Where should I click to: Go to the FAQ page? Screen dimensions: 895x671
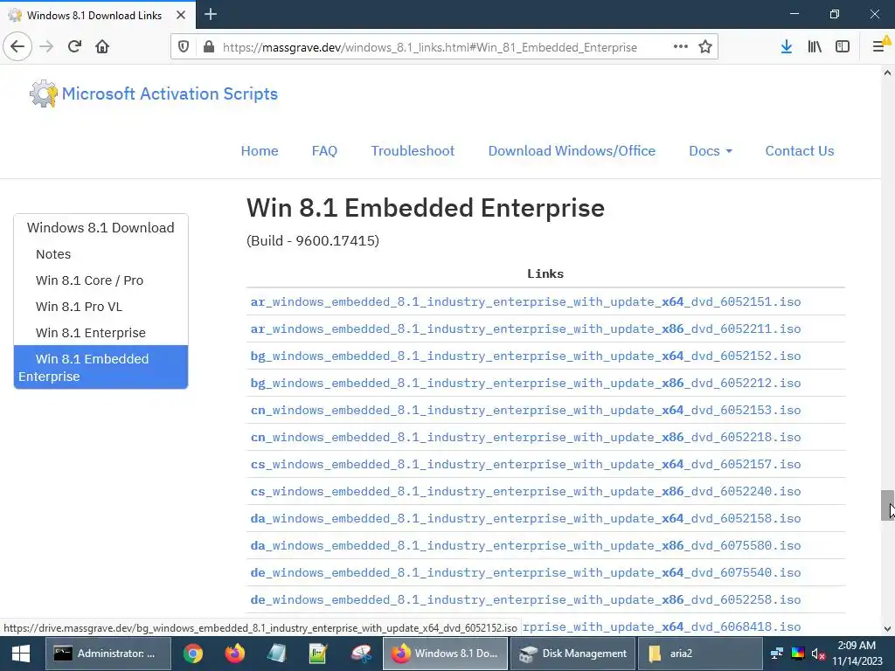coord(324,150)
